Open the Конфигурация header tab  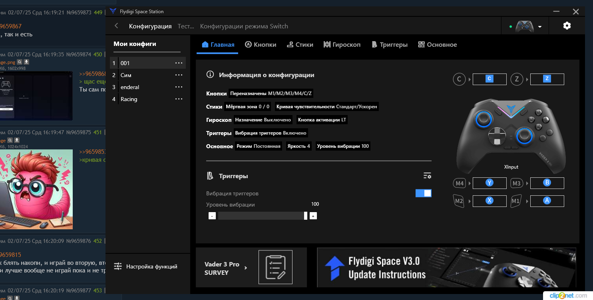[150, 26]
